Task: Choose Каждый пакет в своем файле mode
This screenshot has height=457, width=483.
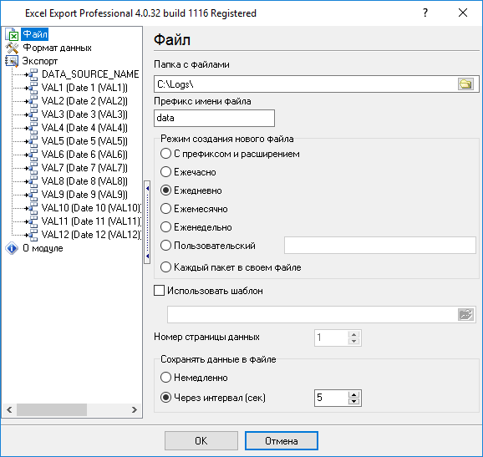Action: tap(165, 267)
